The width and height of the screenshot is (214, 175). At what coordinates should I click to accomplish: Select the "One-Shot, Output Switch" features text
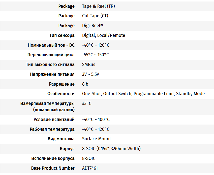pyautogui.click(x=107, y=94)
